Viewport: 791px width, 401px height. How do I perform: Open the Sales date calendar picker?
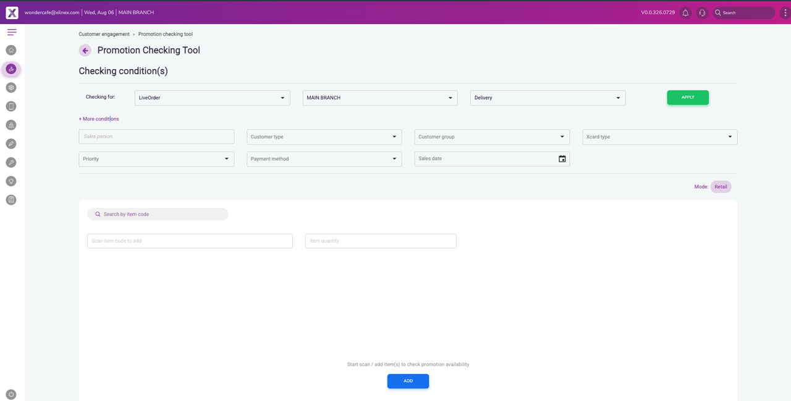pyautogui.click(x=562, y=159)
